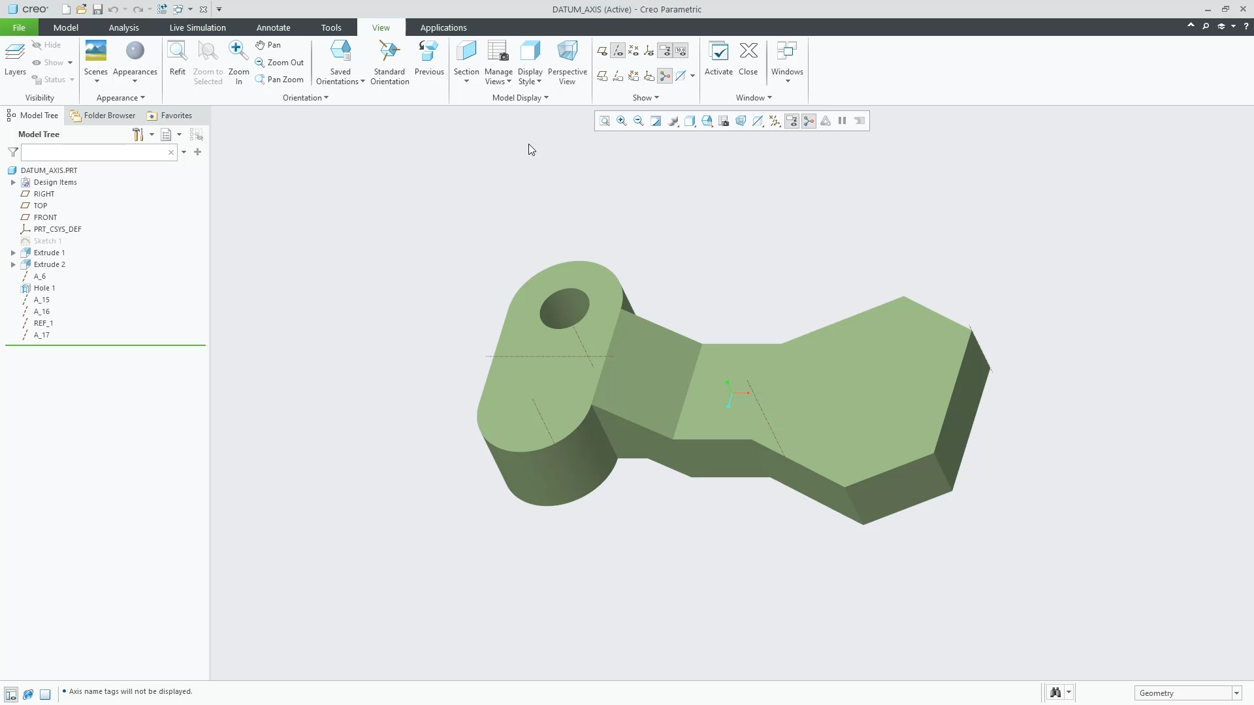Switch to the Analysis tab
Viewport: 1254px width, 705px height.
123,27
